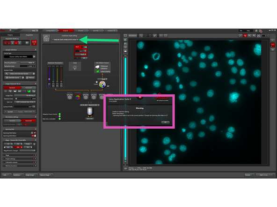Click the checkmark icon in viewer toolbar
The height and width of the screenshot is (207, 277).
pyautogui.click(x=155, y=35)
